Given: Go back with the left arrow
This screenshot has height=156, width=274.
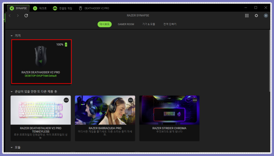Looking at the screenshot, I should pos(10,15).
